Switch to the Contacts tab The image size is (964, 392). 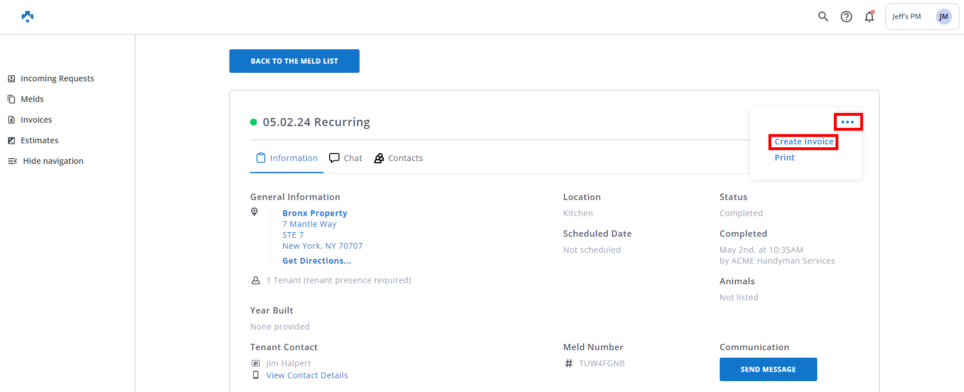click(x=399, y=158)
